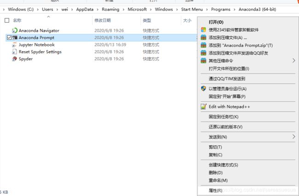The width and height of the screenshot is (299, 196).
Task: Click archive icon beside 添加到 "Anaconda Prompt.zip"
Action: pos(203,46)
